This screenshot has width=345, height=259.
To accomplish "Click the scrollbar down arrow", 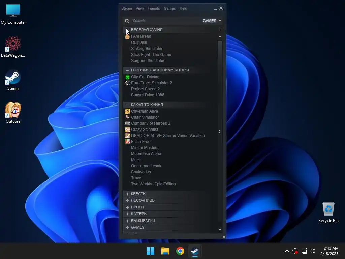I will tap(220, 230).
